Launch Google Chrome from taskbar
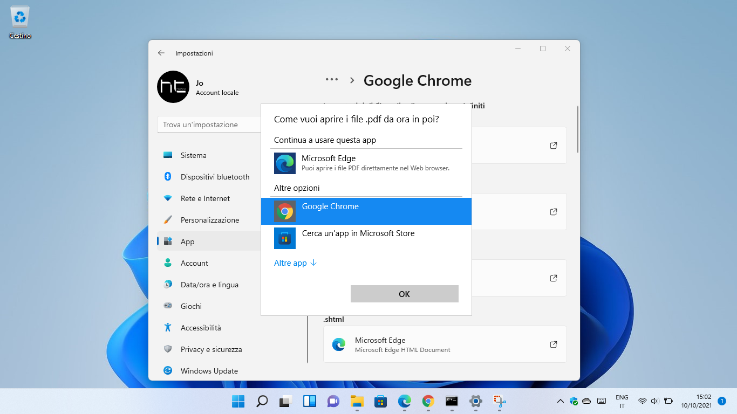The image size is (737, 414). pyautogui.click(x=428, y=401)
